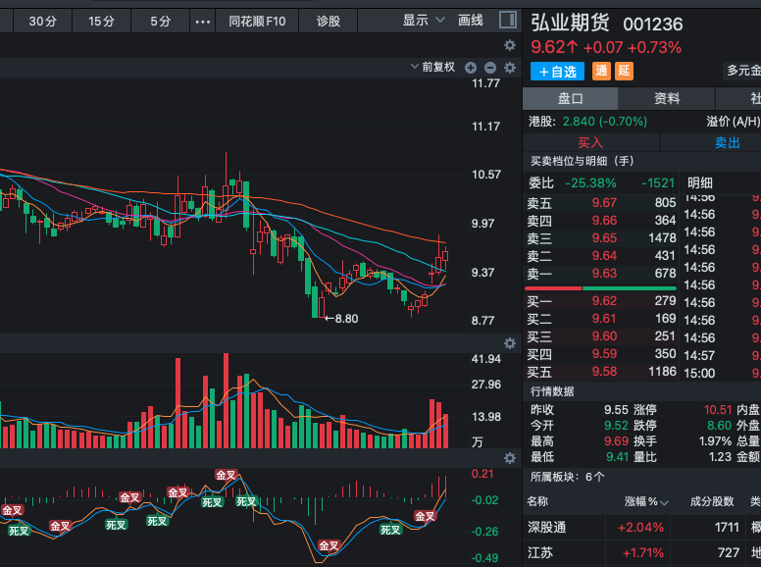Screen dimensions: 761x567
Task: Open the 深股通 sector row
Action: pos(641,527)
